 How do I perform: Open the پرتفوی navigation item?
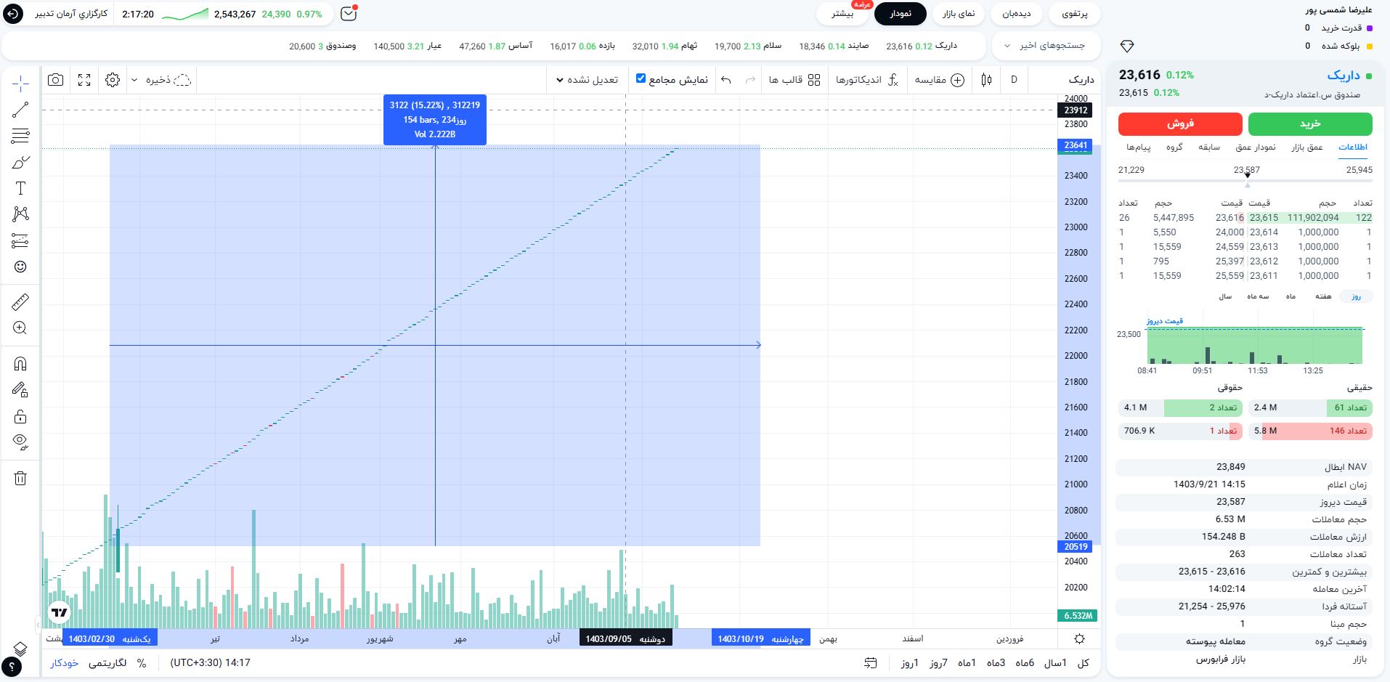pyautogui.click(x=1075, y=14)
